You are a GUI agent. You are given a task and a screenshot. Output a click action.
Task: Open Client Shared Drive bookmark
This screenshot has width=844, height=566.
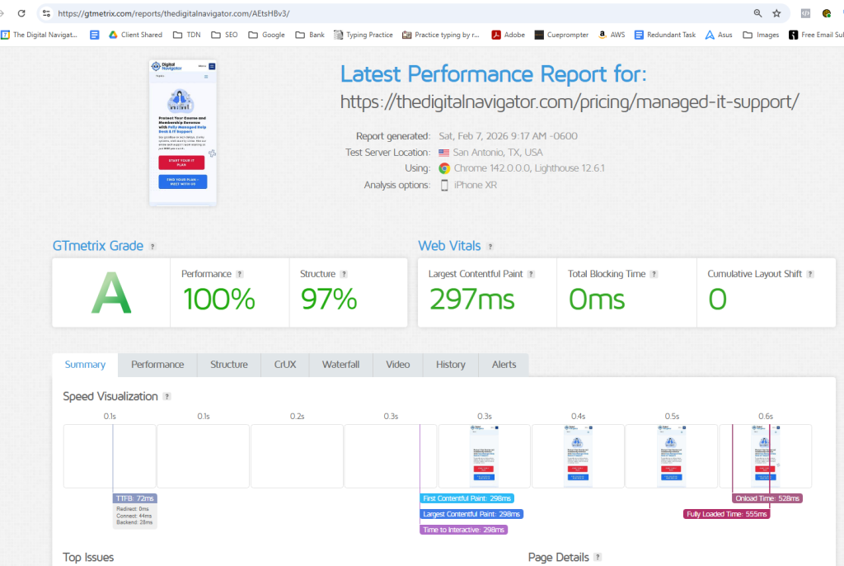[x=135, y=35]
